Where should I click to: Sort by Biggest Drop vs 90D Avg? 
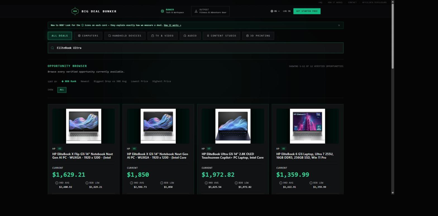click(110, 81)
